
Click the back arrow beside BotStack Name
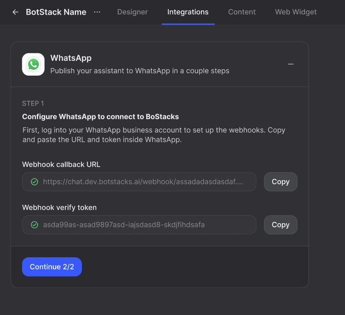(15, 12)
